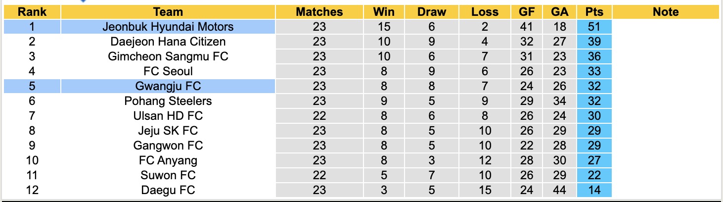Open Jeonbuk Hyundai Motors team name

point(168,27)
